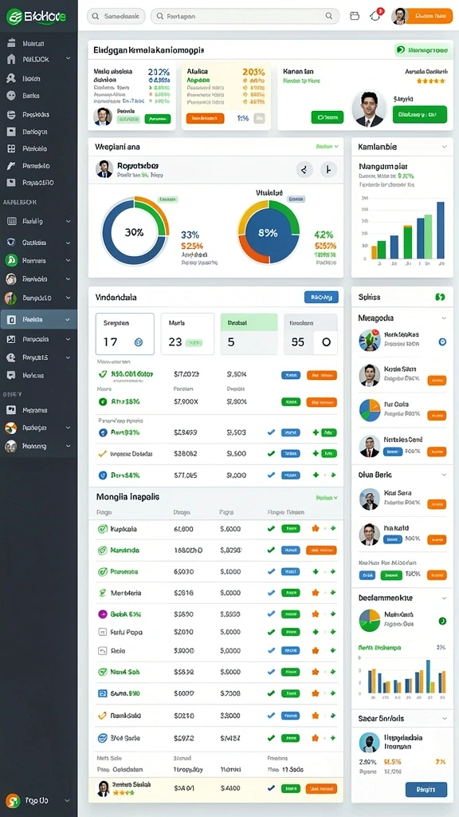459x817 pixels.
Task: Click the first small search box in the header
Action: pyautogui.click(x=116, y=16)
